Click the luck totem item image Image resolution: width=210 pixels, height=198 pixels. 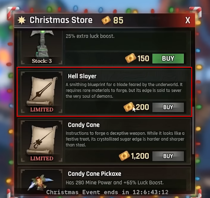pyautogui.click(x=42, y=44)
